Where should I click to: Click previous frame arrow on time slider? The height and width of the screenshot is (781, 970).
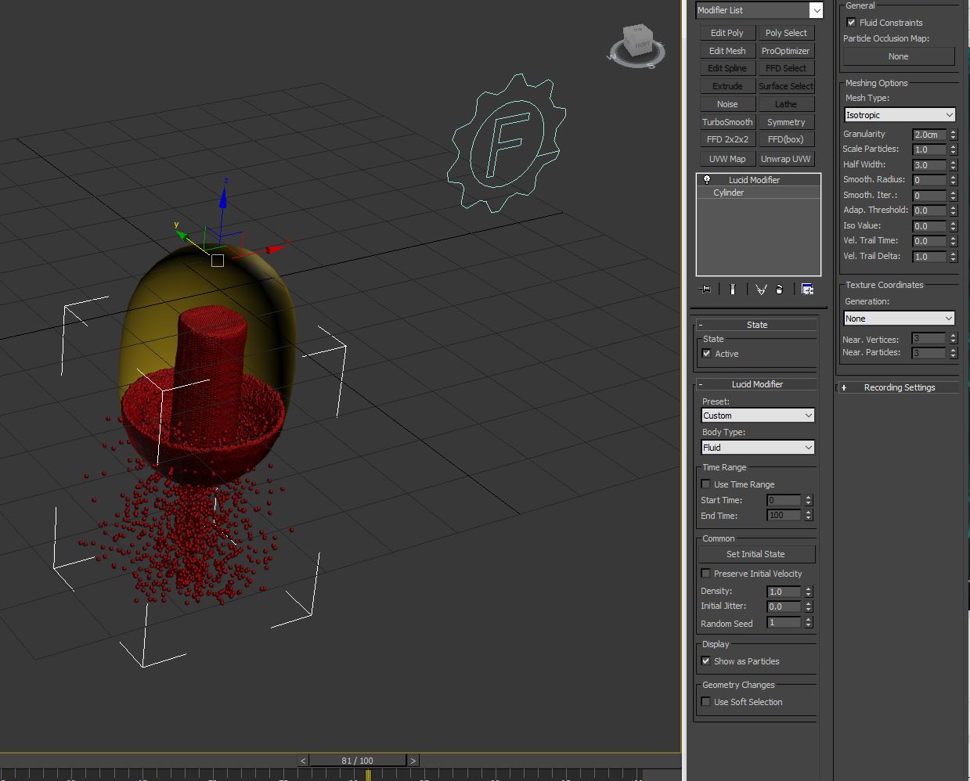pos(303,761)
